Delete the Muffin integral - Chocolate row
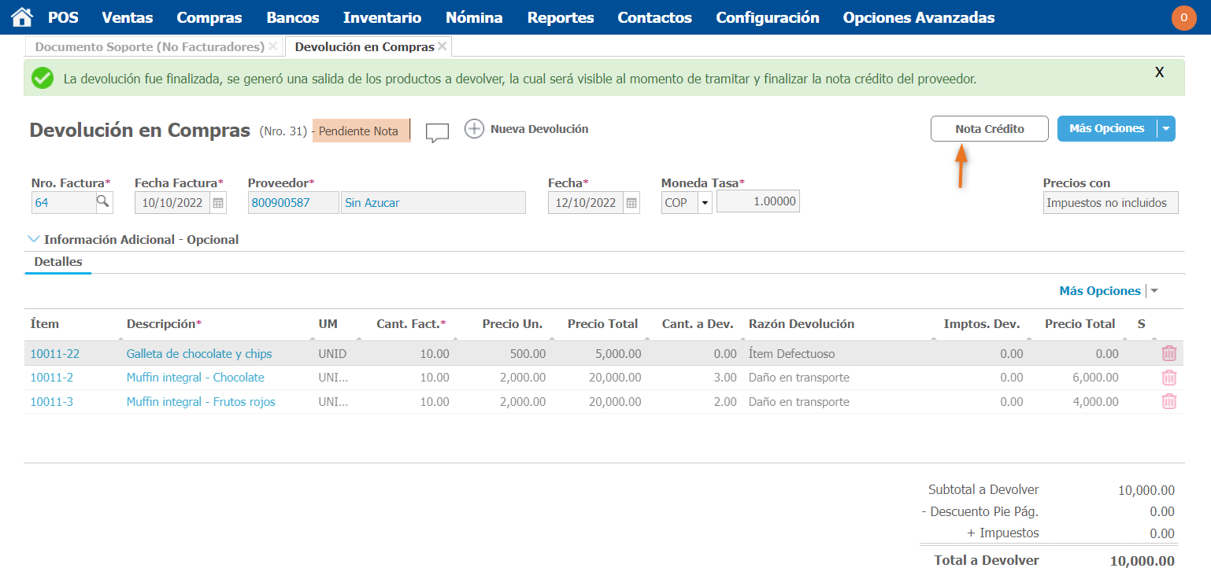1211x579 pixels. point(1168,378)
